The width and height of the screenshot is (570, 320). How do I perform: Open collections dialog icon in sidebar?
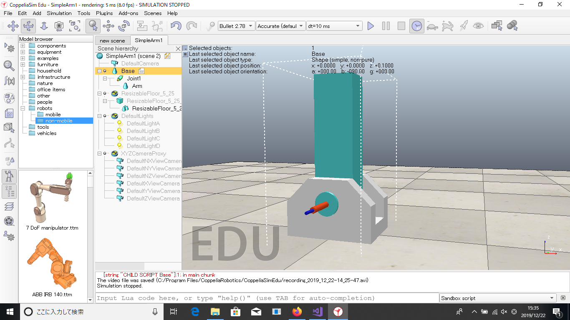[x=9, y=98]
